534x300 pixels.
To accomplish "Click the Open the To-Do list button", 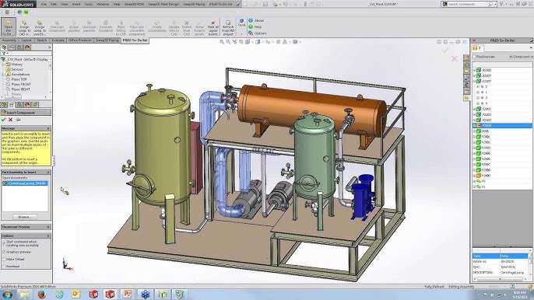I will click(x=8, y=27).
